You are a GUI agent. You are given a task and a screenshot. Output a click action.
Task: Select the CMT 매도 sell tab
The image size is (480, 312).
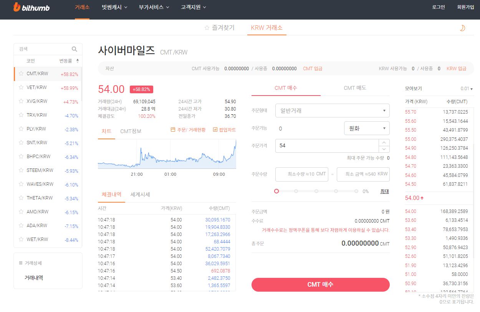(x=355, y=88)
